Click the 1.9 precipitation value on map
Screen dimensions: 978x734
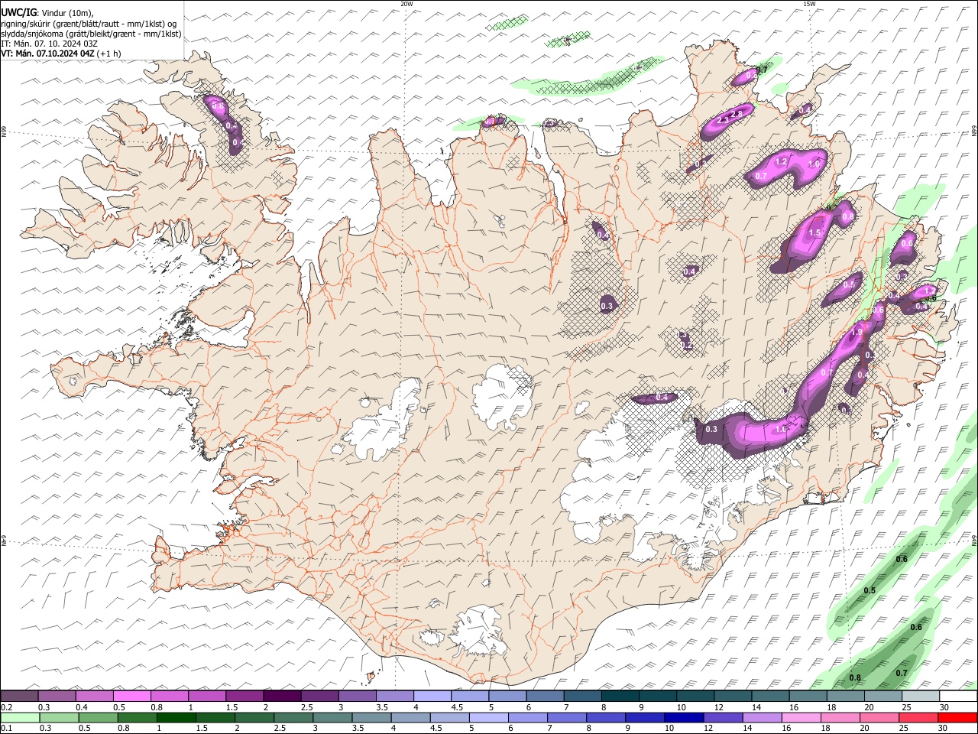click(x=857, y=332)
